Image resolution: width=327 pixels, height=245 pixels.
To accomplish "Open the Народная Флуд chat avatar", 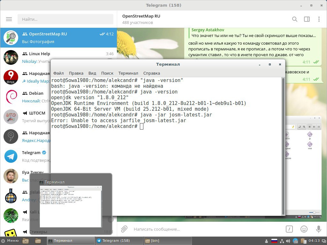I will [11, 77].
